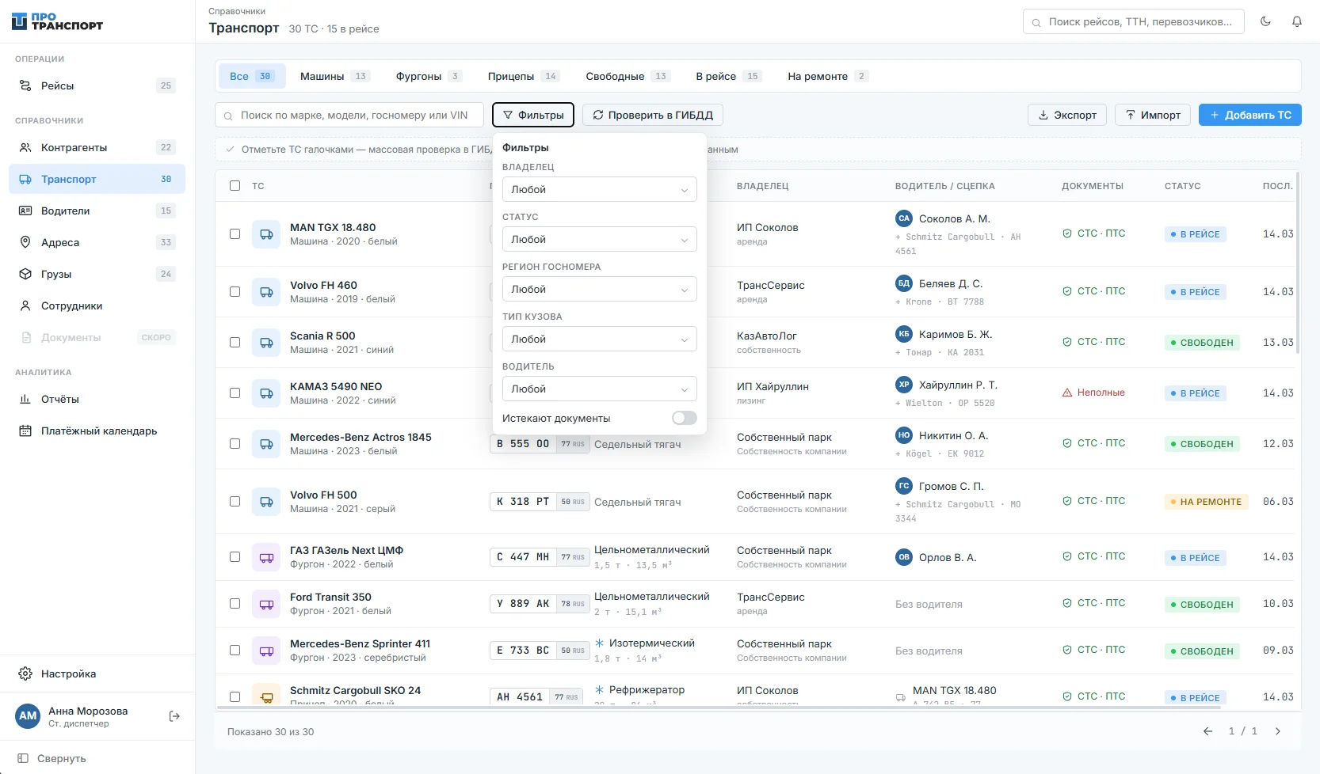Open Настройка gear in sidebar
The height and width of the screenshot is (774, 1320).
tap(97, 673)
